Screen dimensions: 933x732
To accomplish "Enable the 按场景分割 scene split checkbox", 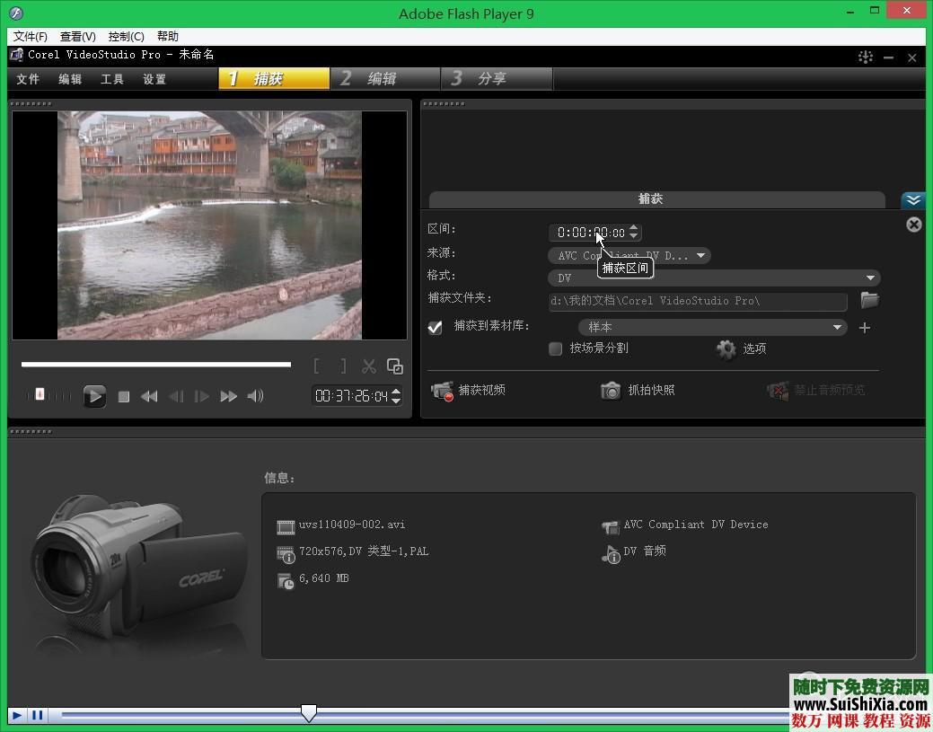I will tap(555, 349).
